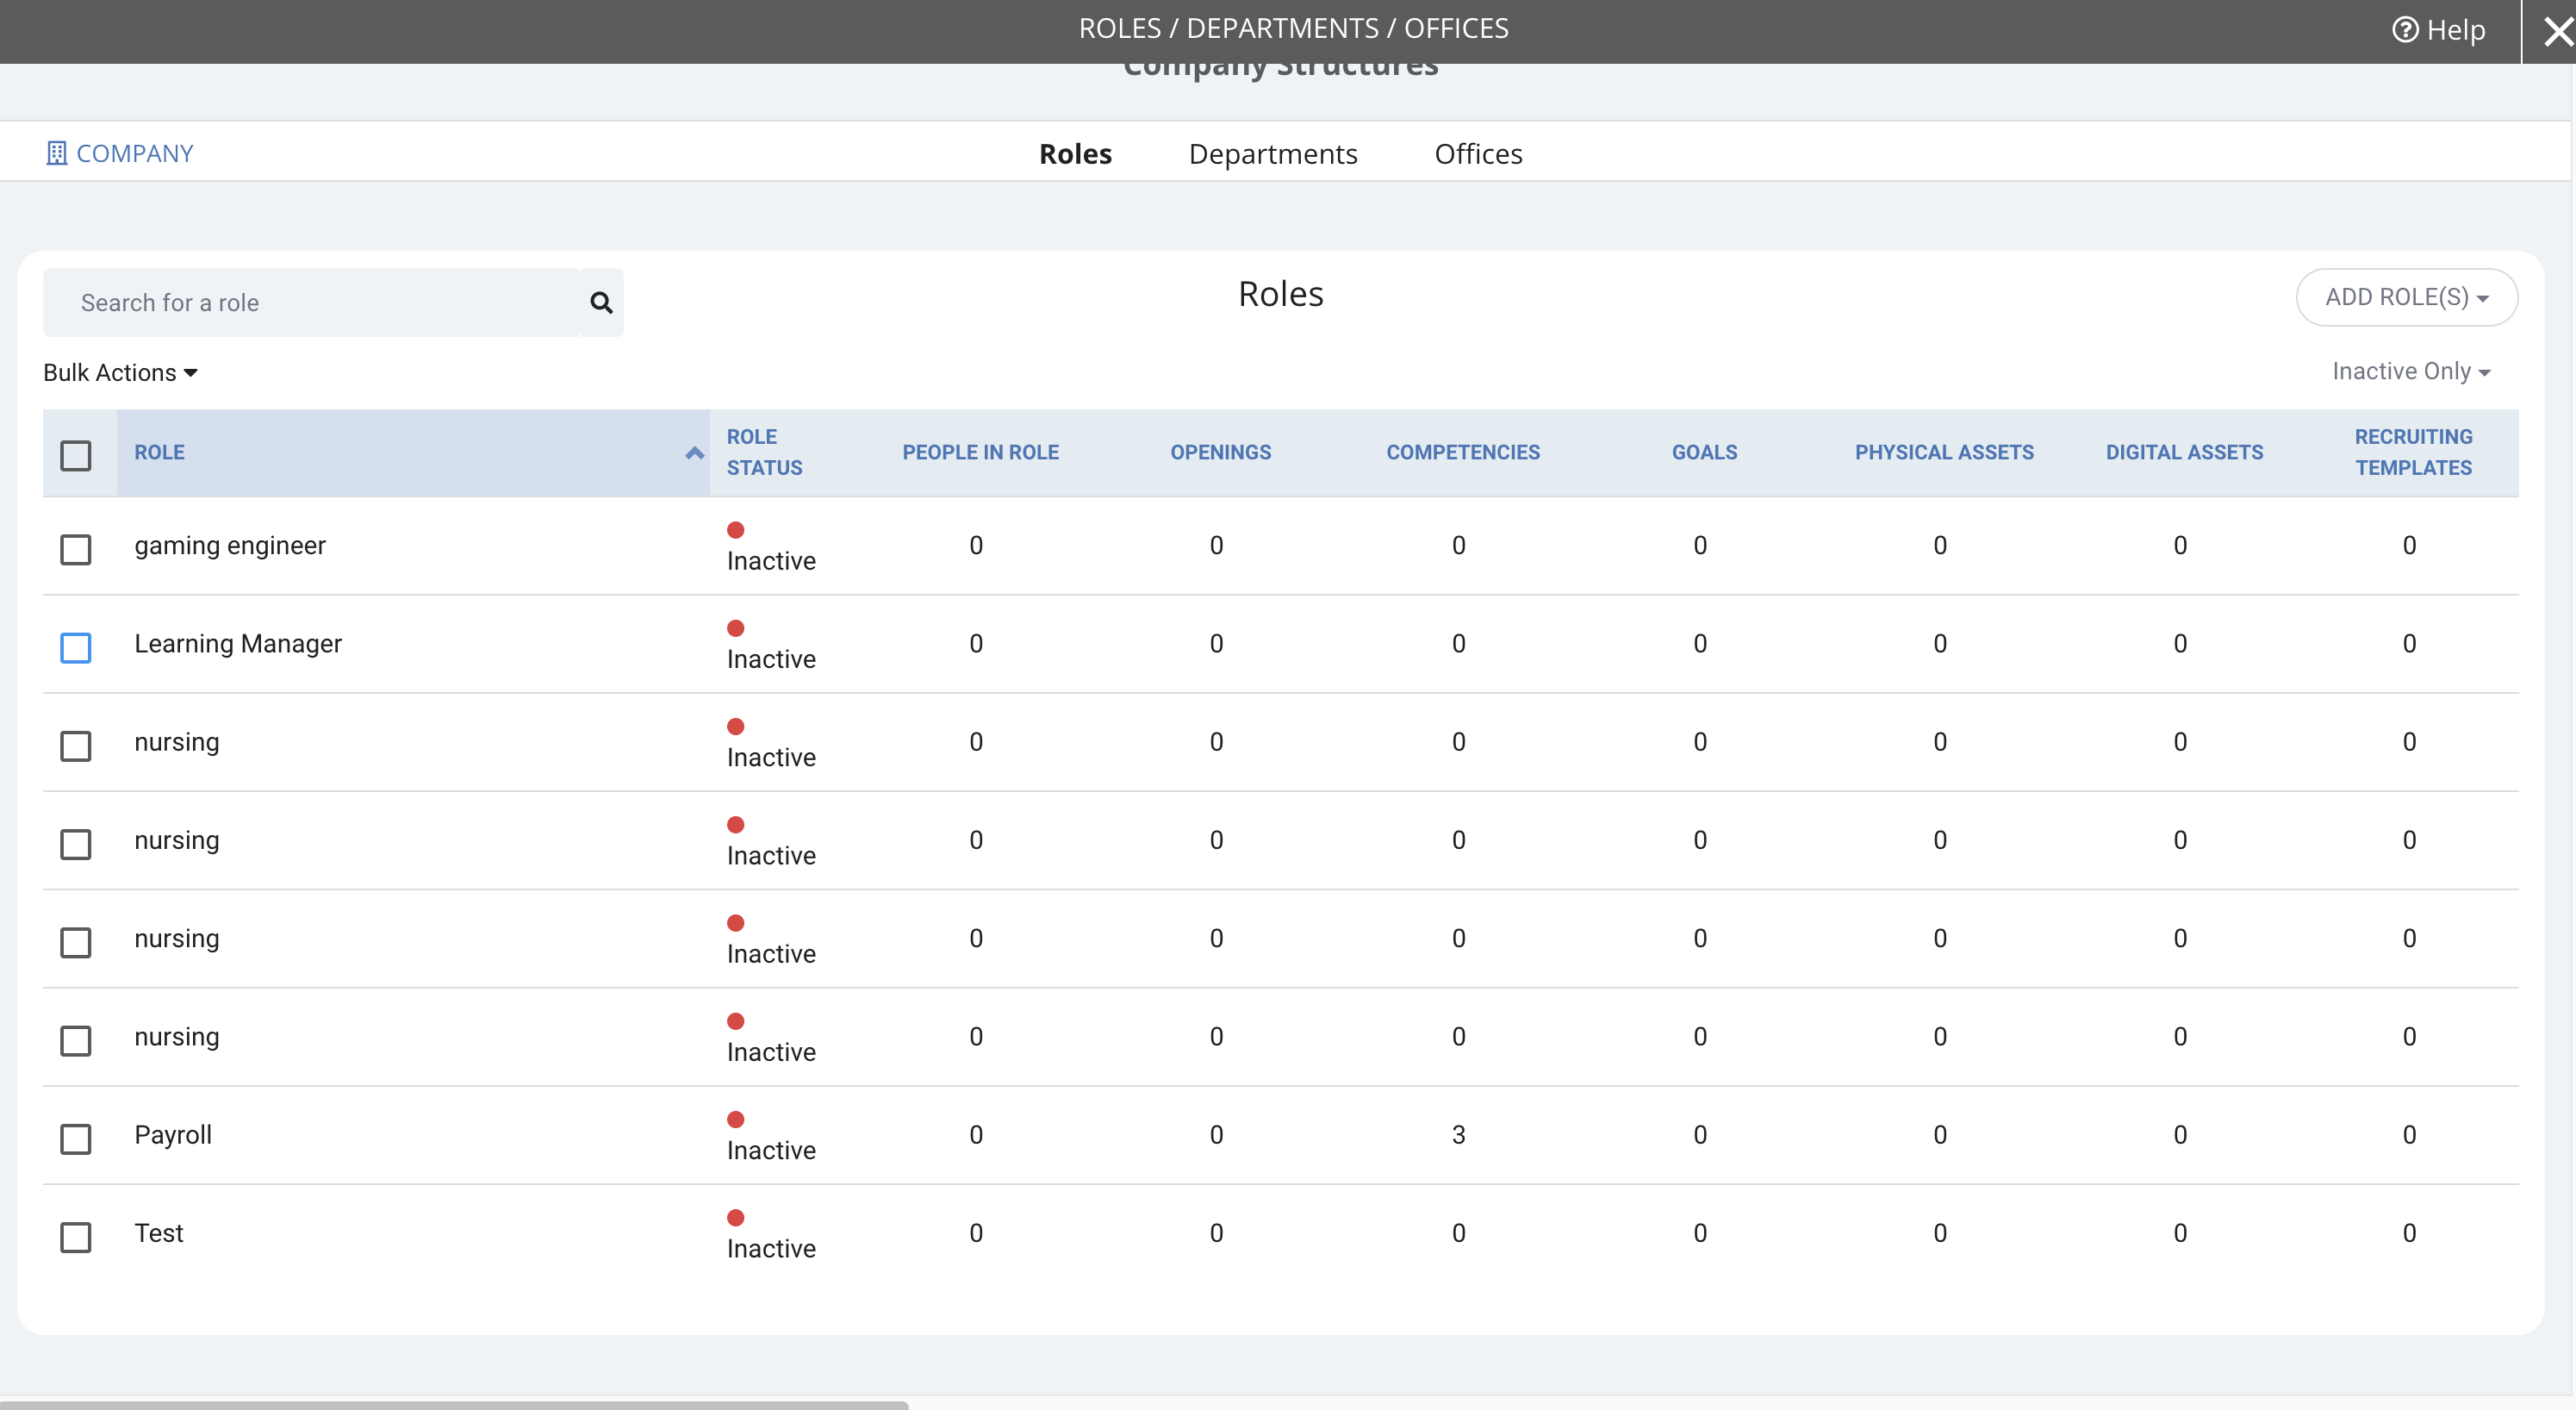Sort by ROLE STATUS column

764,452
